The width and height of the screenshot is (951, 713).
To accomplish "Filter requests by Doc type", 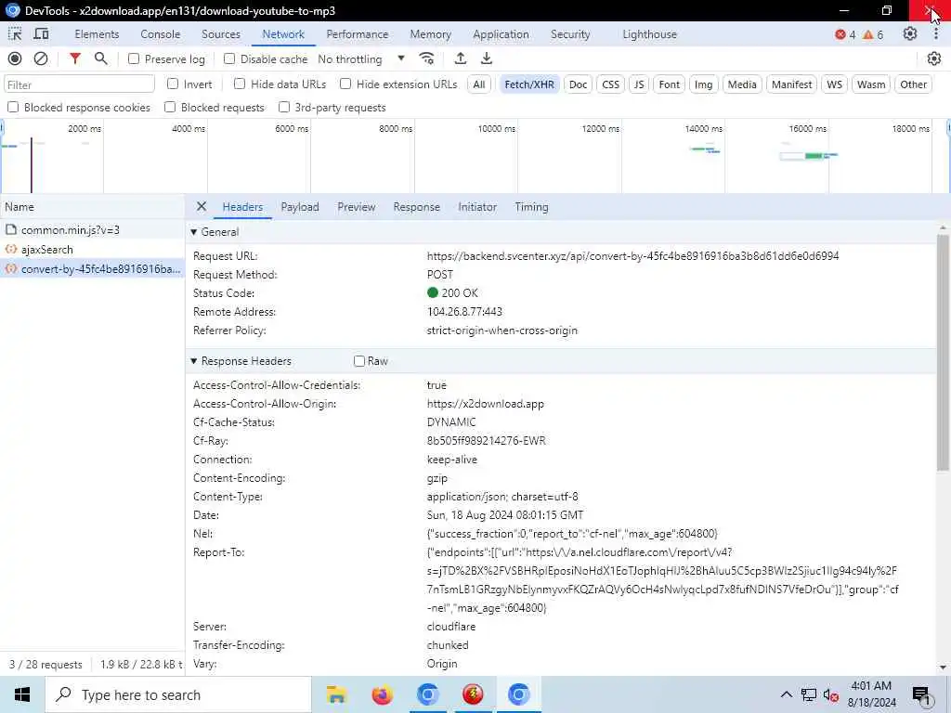I will [578, 84].
